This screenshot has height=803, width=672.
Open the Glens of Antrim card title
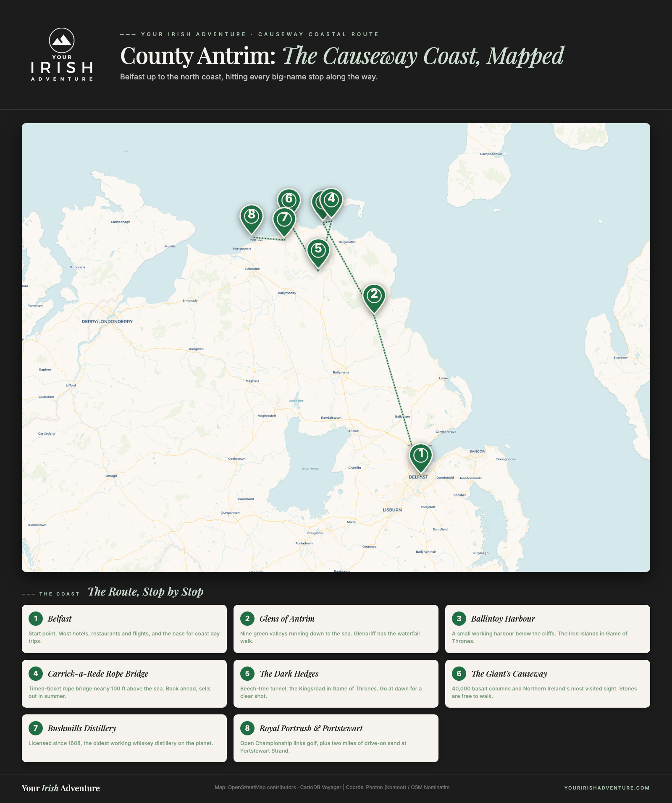[x=287, y=619]
